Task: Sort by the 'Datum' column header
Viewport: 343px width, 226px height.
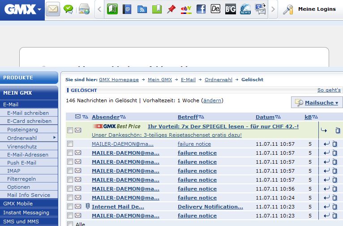Action: point(265,117)
